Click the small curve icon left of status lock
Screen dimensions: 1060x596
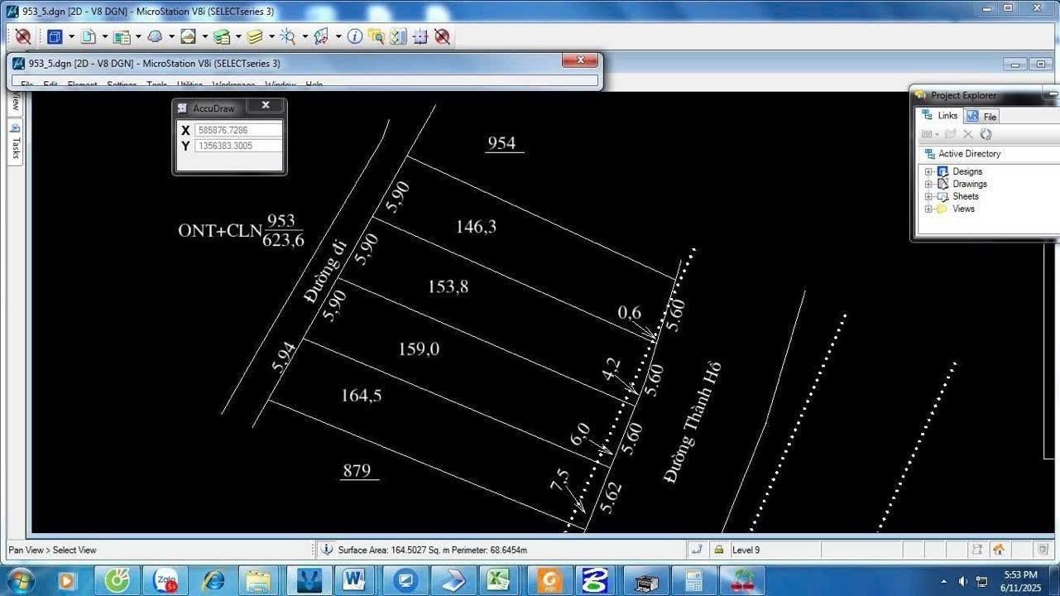pos(697,550)
